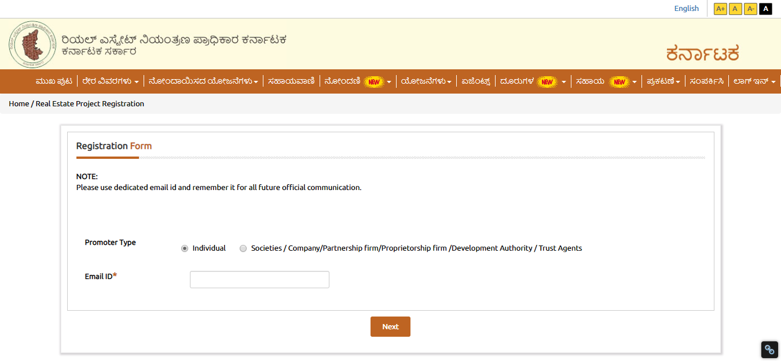
Task: Click the NEW badge beside ನೋಂದಣಿ
Action: click(x=374, y=82)
